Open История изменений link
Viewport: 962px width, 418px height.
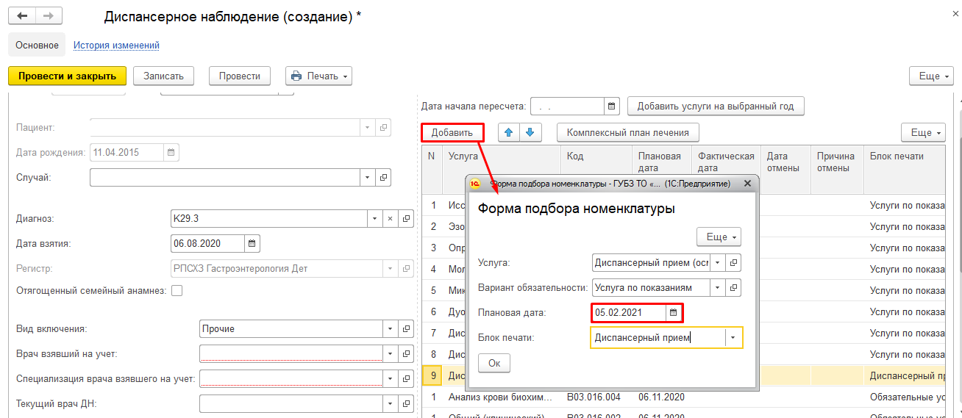[116, 46]
